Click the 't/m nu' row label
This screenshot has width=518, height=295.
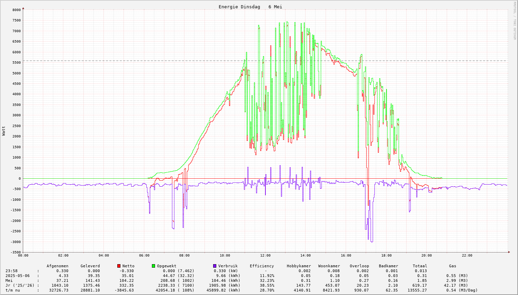[x=12, y=290]
